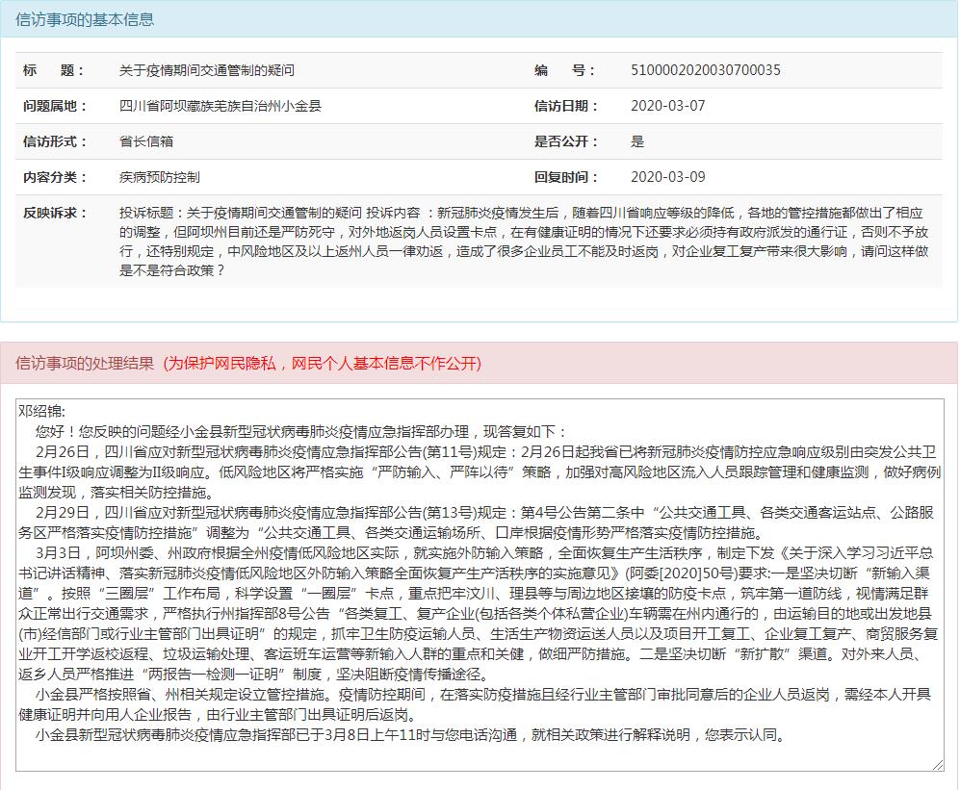
Task: Click the 问题属地 field label
Action: (x=55, y=106)
